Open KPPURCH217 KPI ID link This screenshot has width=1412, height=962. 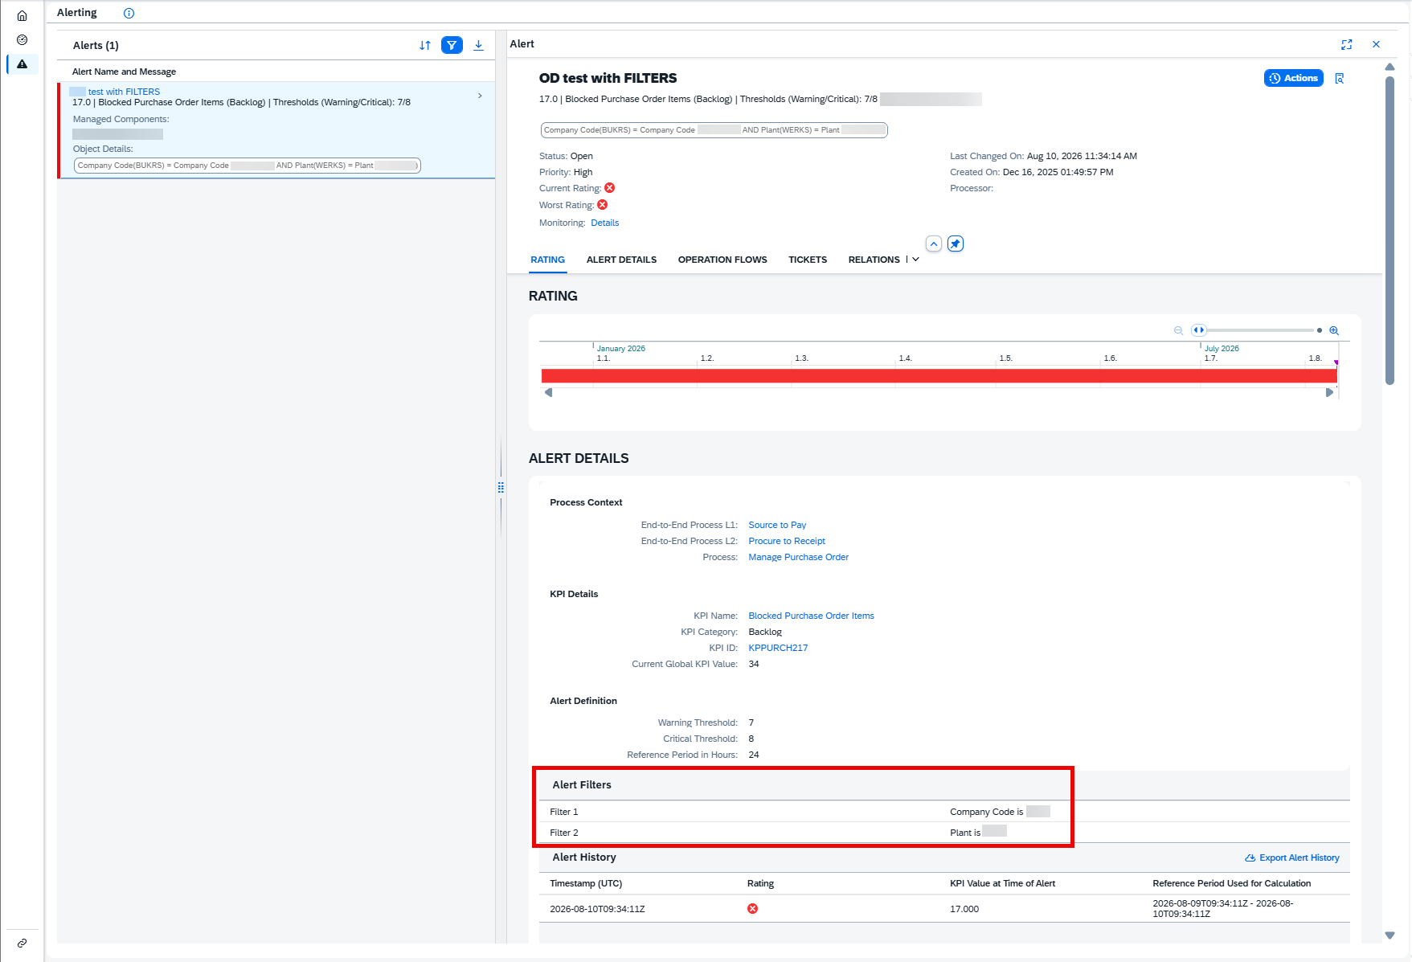778,649
